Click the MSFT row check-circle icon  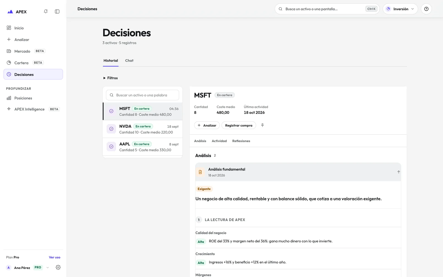(x=111, y=111)
